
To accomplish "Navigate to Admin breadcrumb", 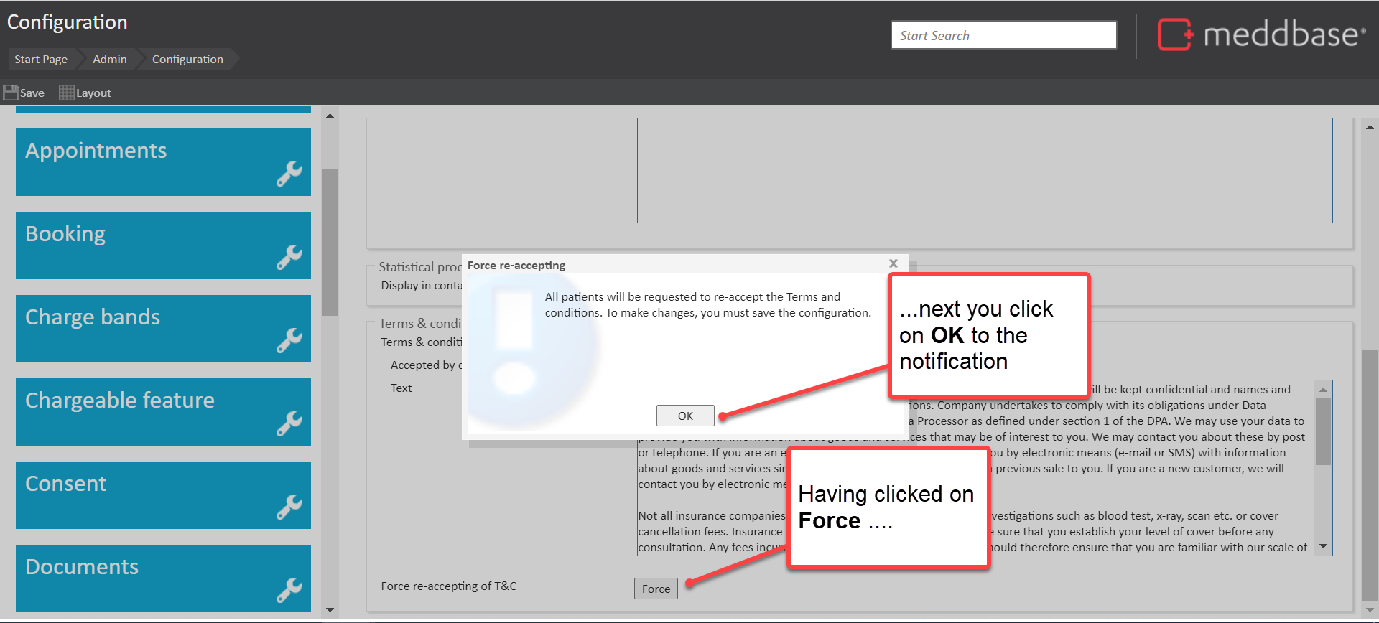I will 109,59.
